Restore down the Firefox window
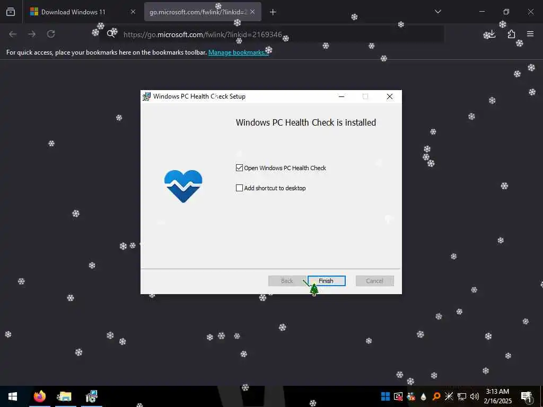 506,12
